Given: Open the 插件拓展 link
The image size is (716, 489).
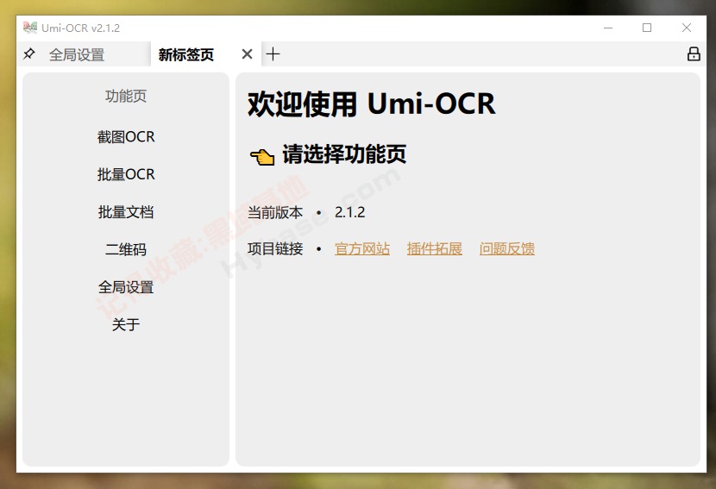Looking at the screenshot, I should click(434, 249).
